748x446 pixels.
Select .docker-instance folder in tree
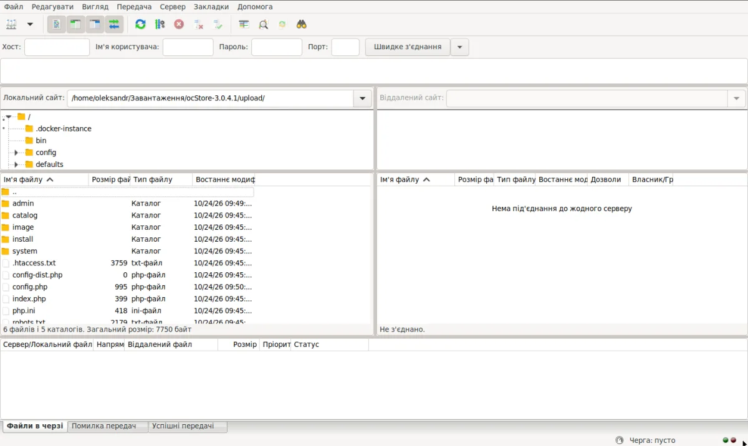click(x=64, y=129)
